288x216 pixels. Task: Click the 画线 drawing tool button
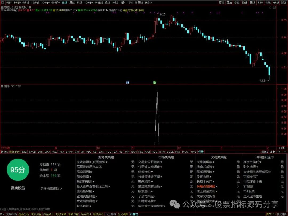[x=252, y=3]
